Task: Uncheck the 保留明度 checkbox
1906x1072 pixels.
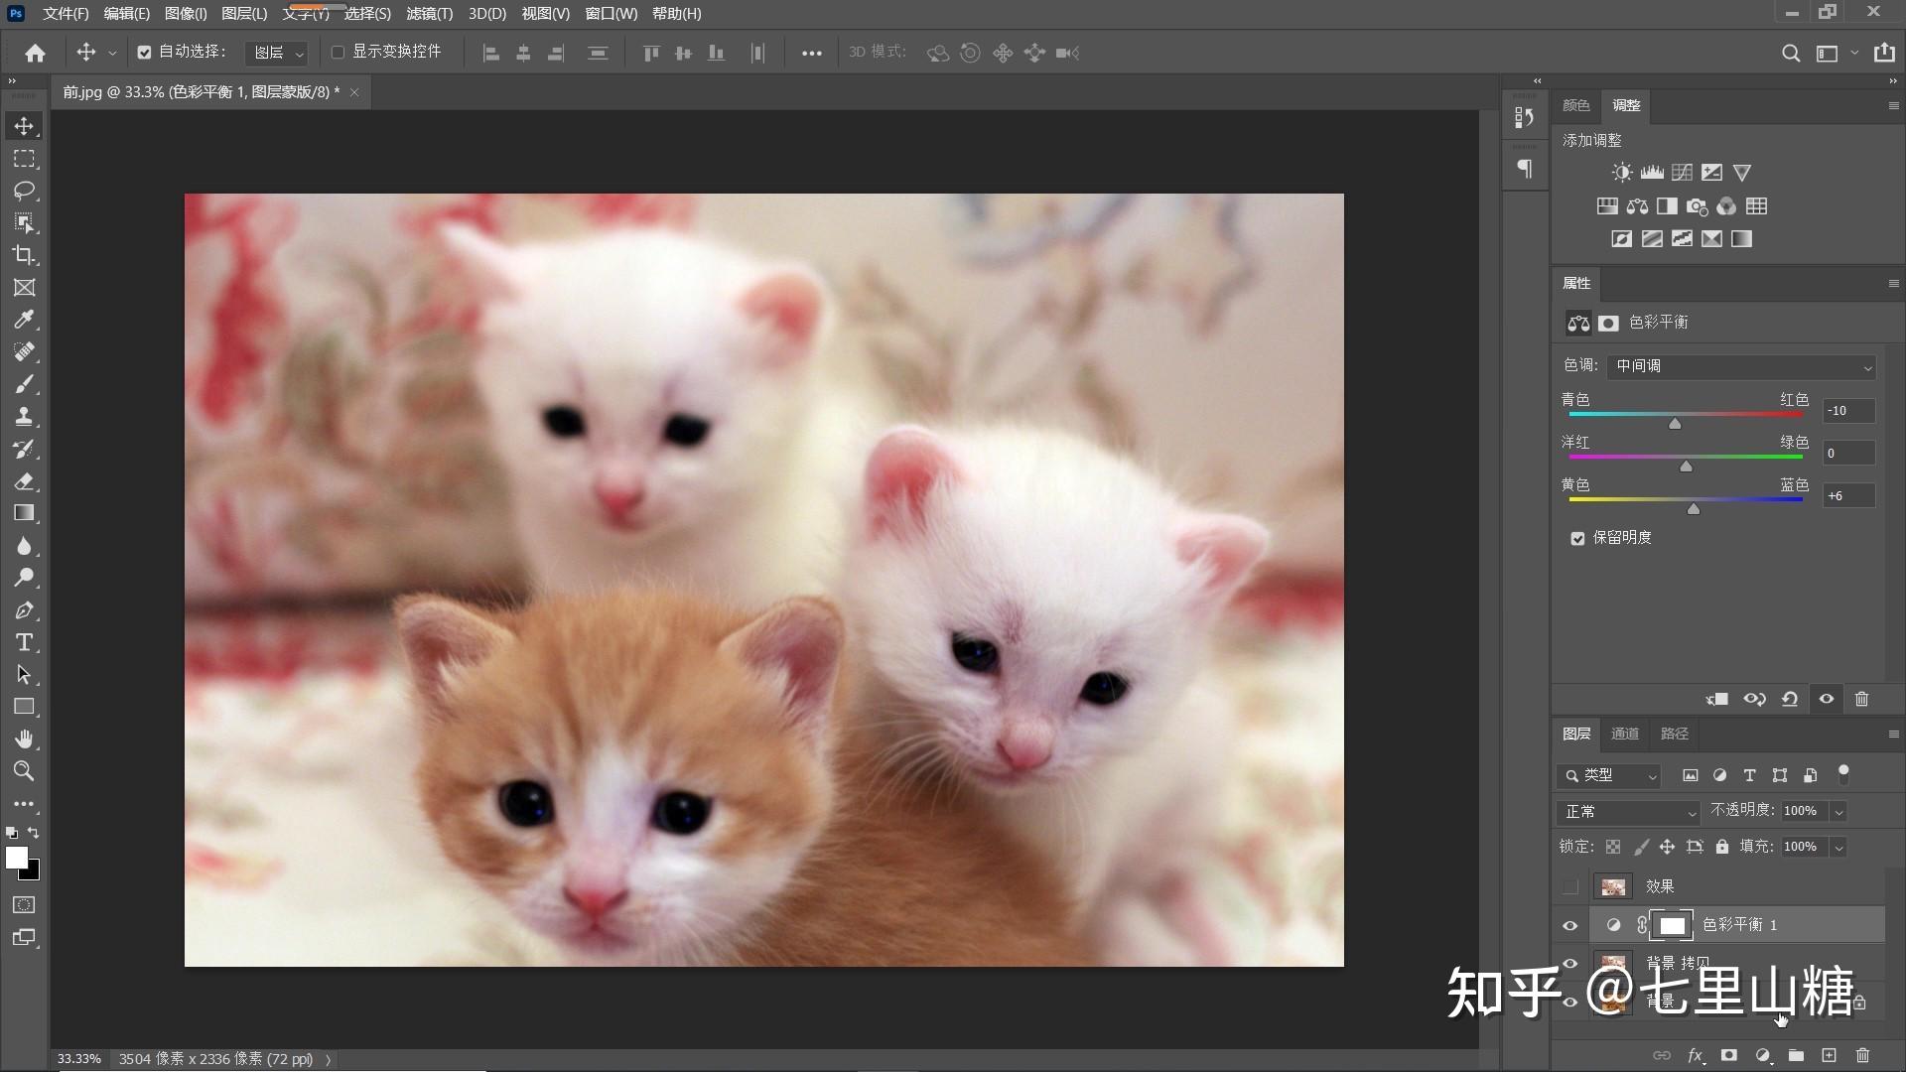Action: [1577, 538]
